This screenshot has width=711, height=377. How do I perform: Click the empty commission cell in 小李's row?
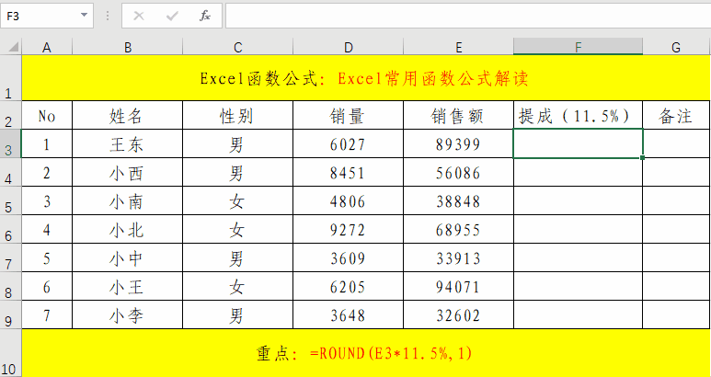tap(579, 315)
